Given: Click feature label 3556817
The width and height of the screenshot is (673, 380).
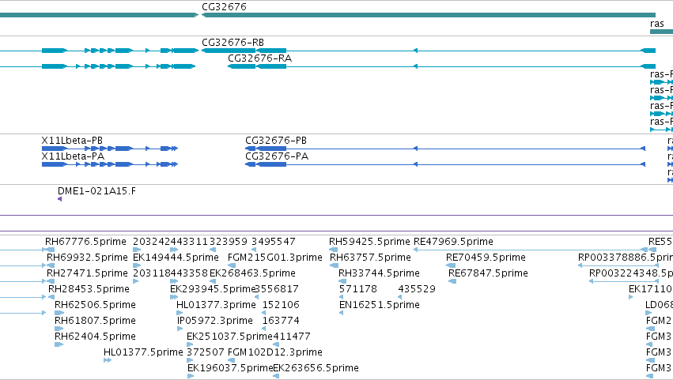Looking at the screenshot, I should tap(277, 289).
